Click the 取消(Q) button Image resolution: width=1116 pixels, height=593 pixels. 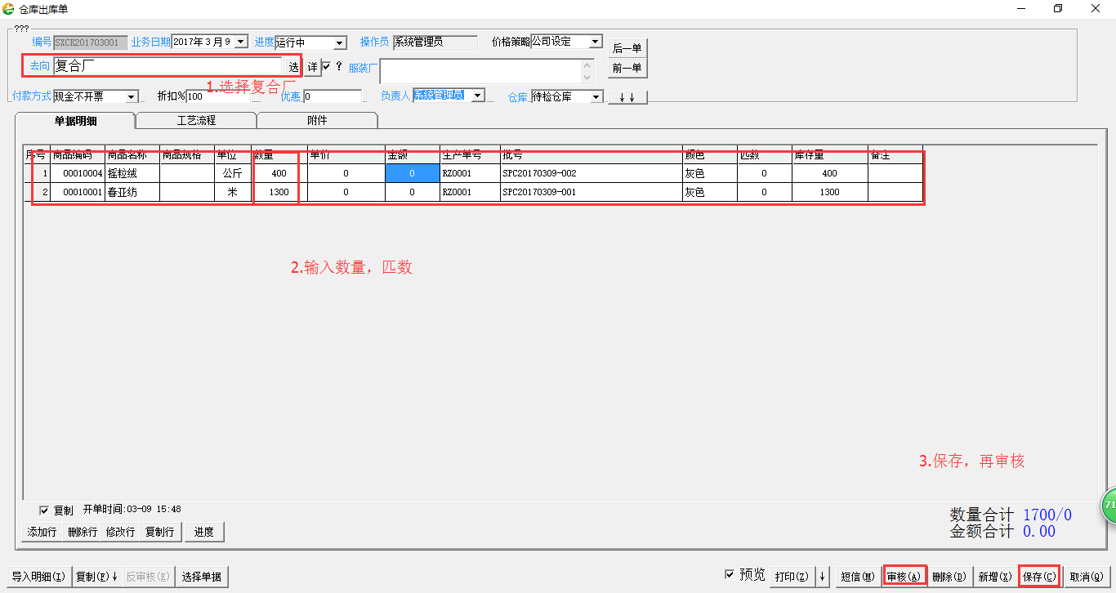click(1087, 576)
